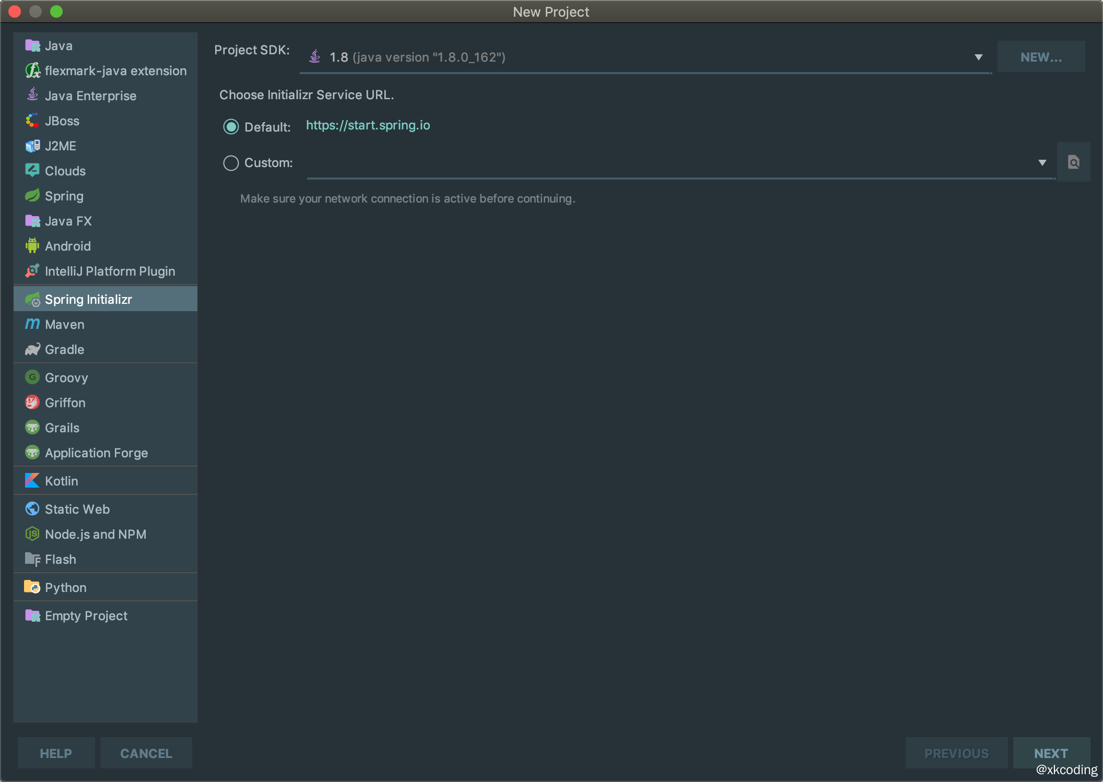Click inside the Custom URL input field
1103x782 pixels.
[668, 163]
